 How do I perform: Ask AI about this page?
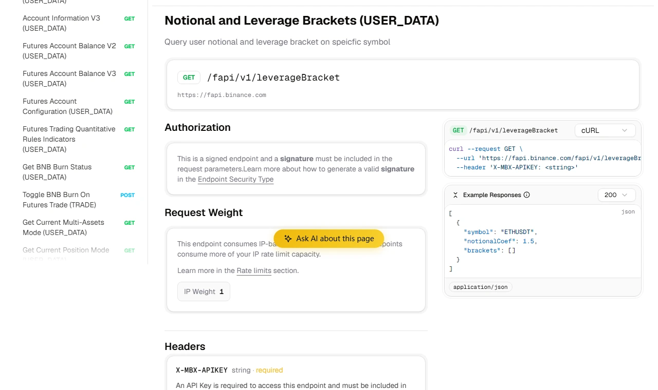coord(329,239)
